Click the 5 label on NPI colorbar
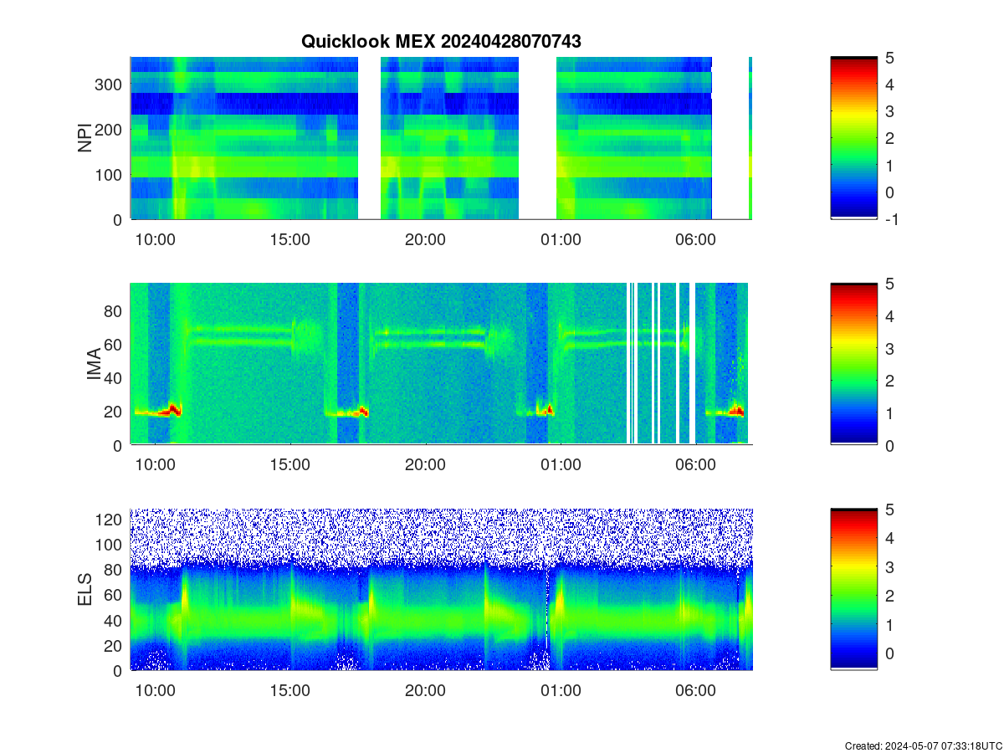 click(890, 58)
